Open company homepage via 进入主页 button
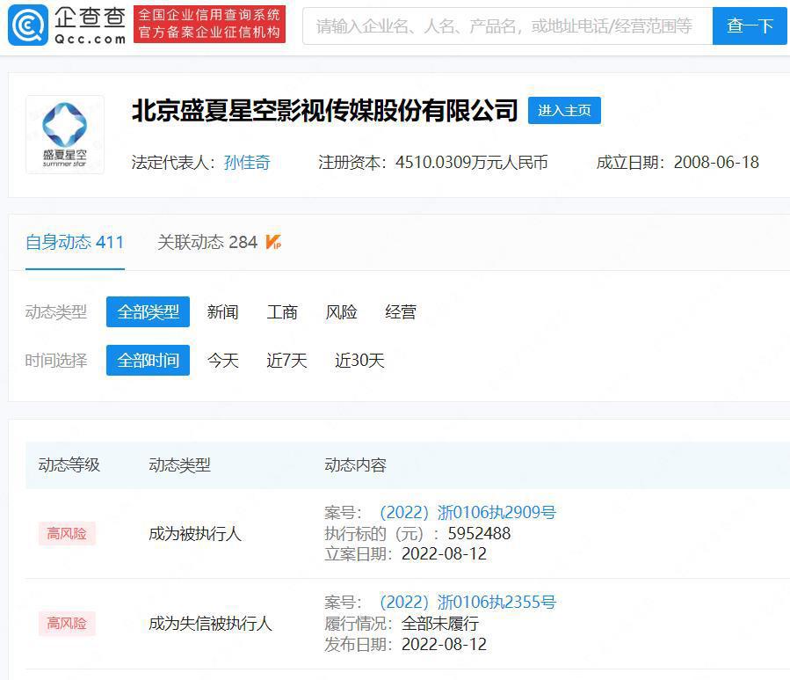Viewport: 790px width, 680px height. pyautogui.click(x=564, y=110)
